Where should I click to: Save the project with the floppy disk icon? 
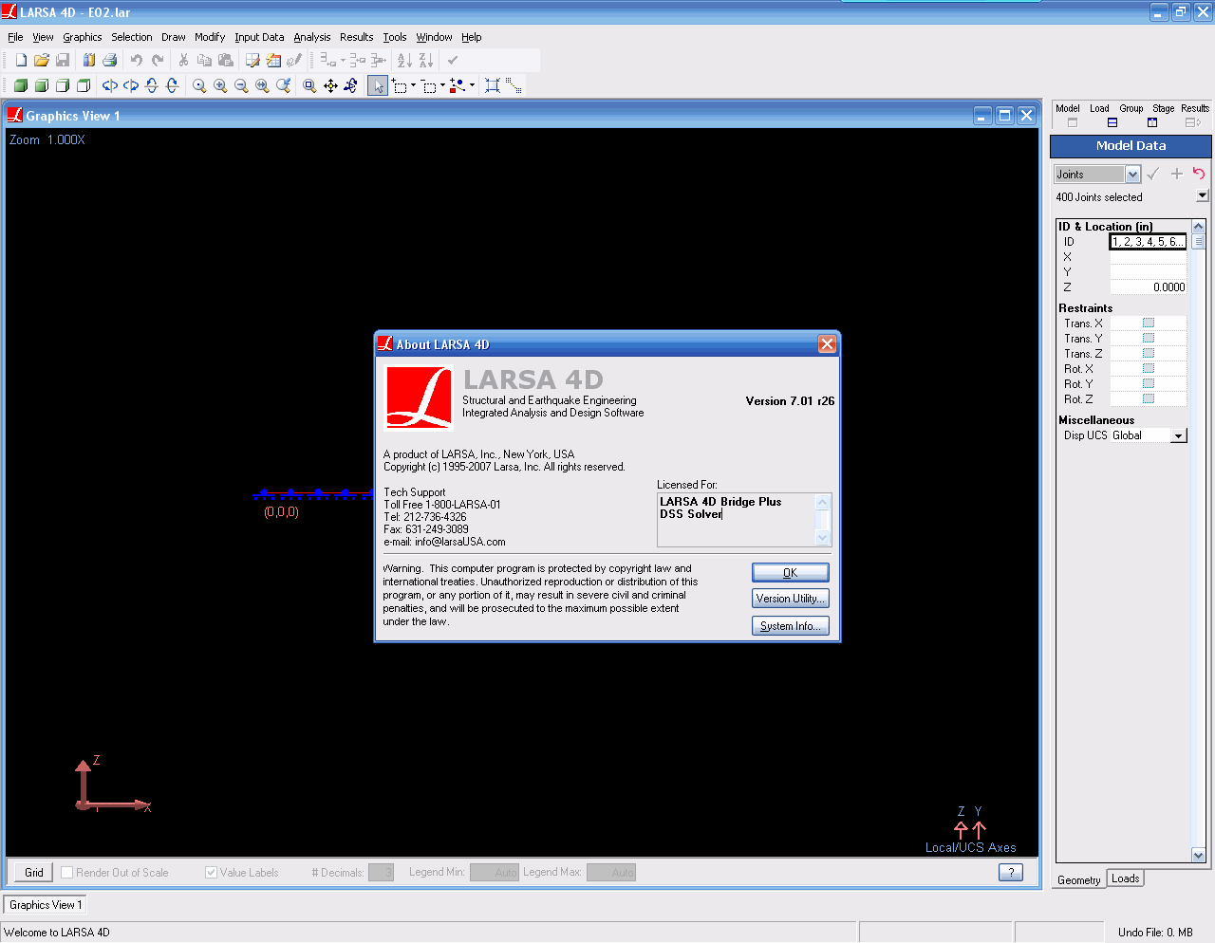point(63,60)
